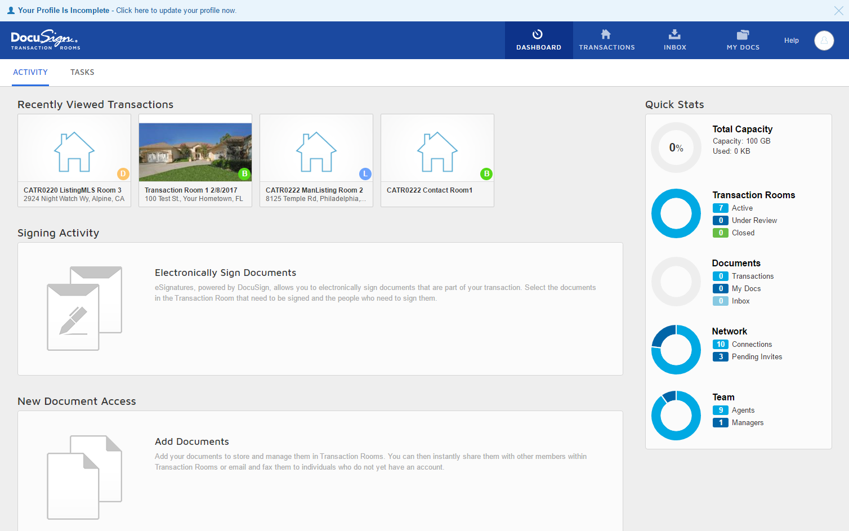The height and width of the screenshot is (531, 849).
Task: Select the Transactions house icon
Action: [607, 33]
